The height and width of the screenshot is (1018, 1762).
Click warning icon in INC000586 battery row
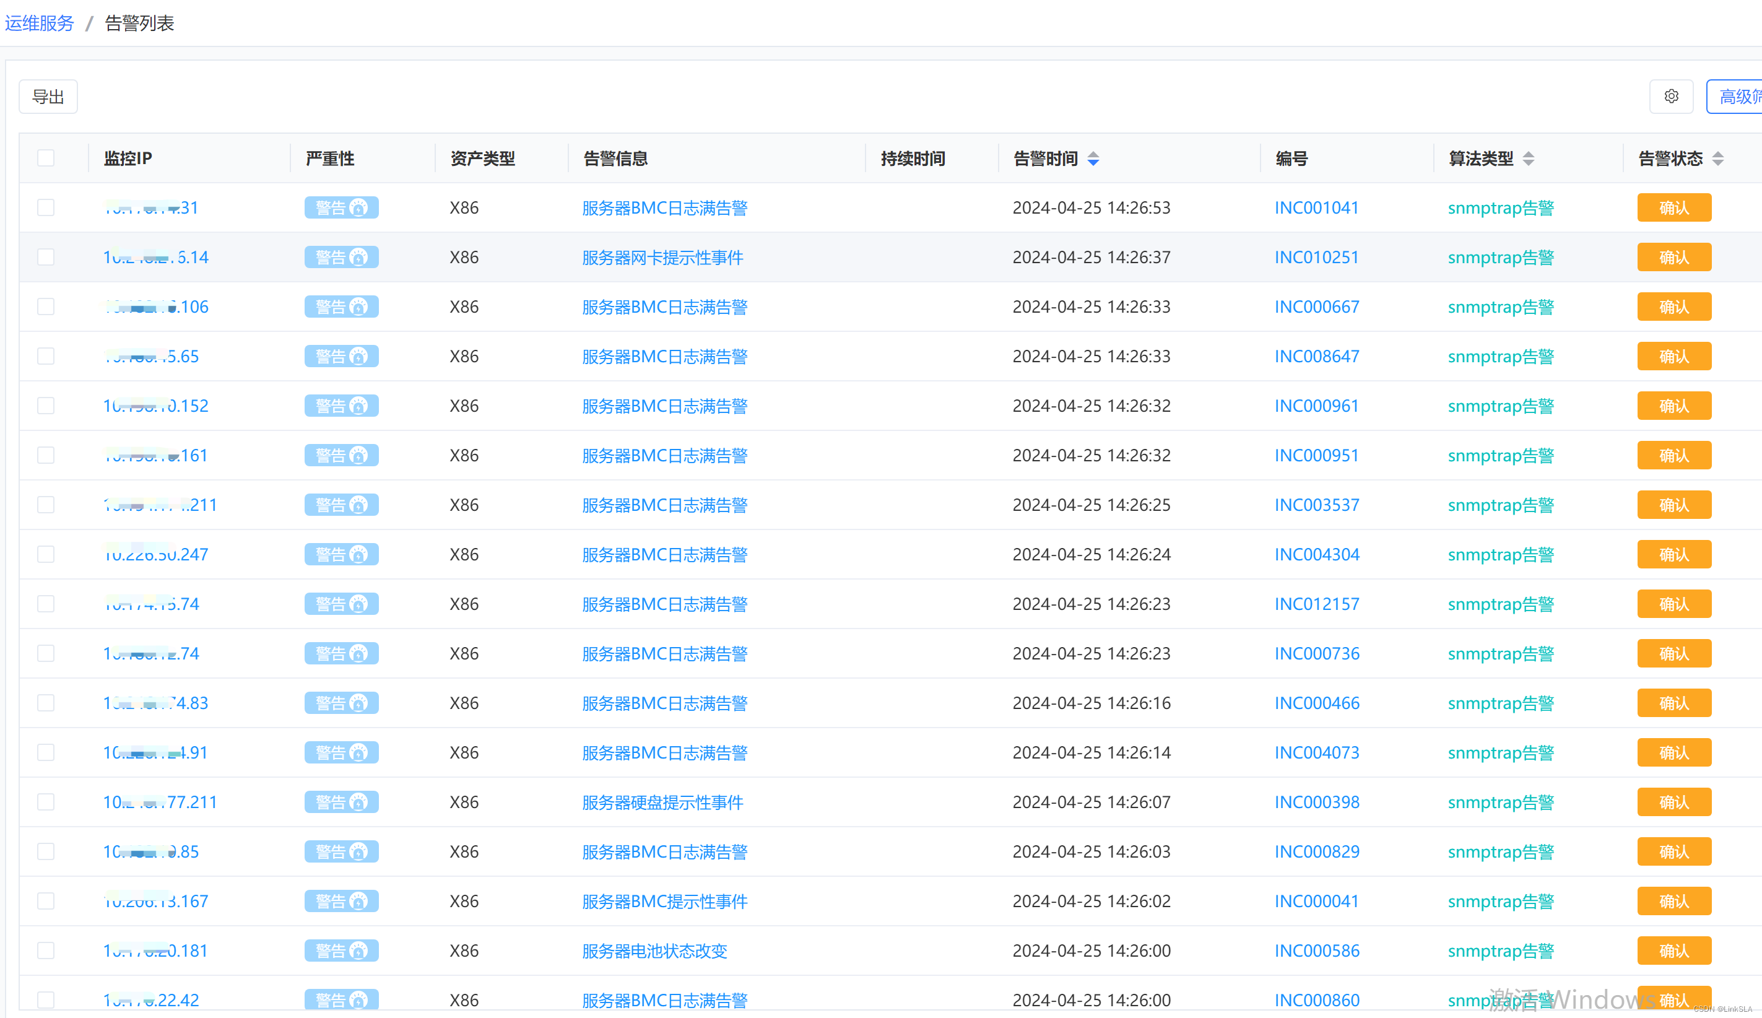[x=358, y=951]
